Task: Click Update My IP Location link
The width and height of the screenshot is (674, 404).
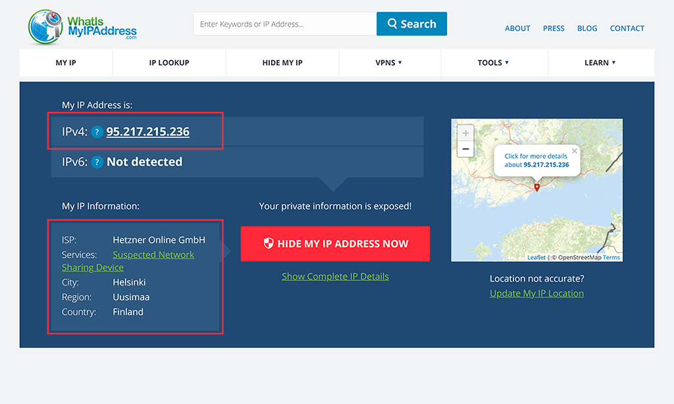Action: tap(537, 293)
